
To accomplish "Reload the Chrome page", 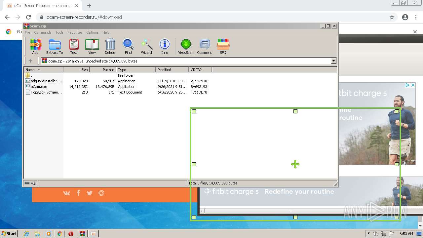I will tap(28, 17).
